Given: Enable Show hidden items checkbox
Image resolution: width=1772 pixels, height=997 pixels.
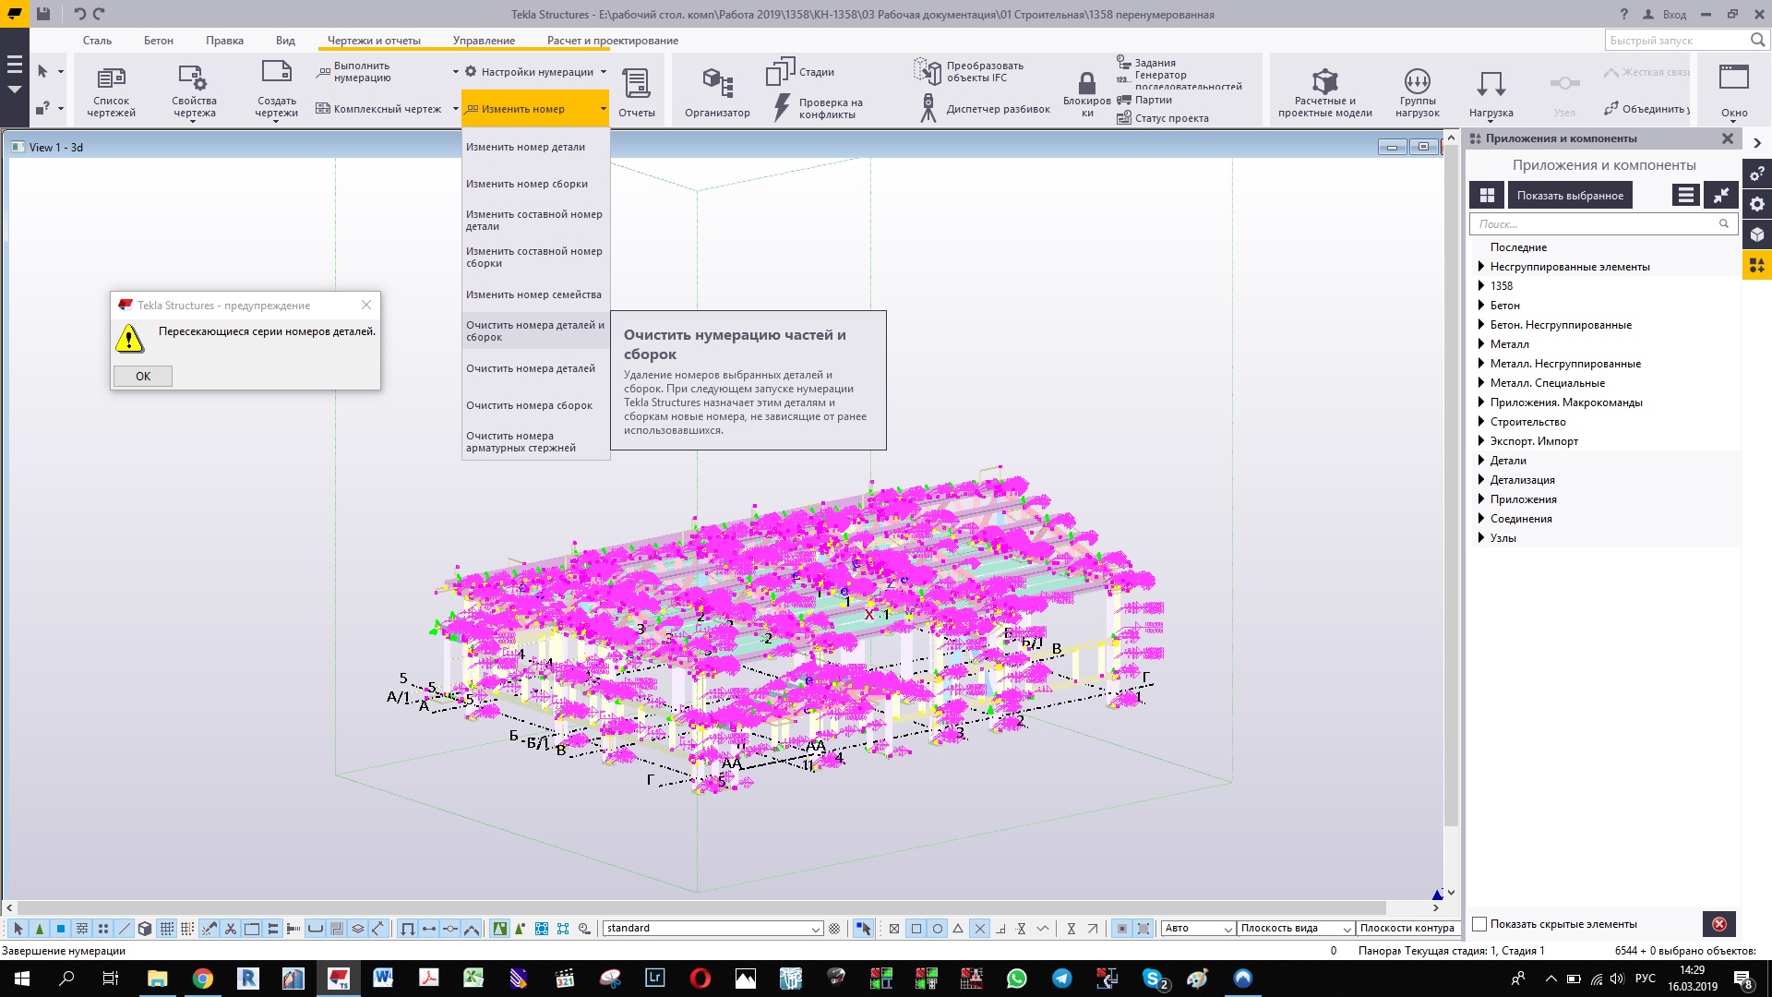Looking at the screenshot, I should (x=1479, y=924).
